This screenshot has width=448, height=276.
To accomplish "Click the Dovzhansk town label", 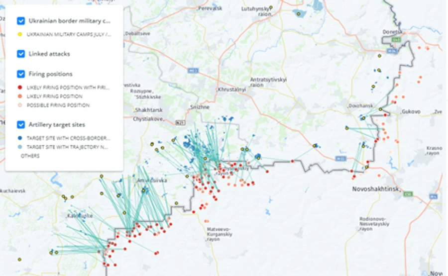I will 360,105.
